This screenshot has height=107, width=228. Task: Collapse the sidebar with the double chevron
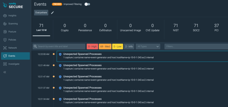5,72
